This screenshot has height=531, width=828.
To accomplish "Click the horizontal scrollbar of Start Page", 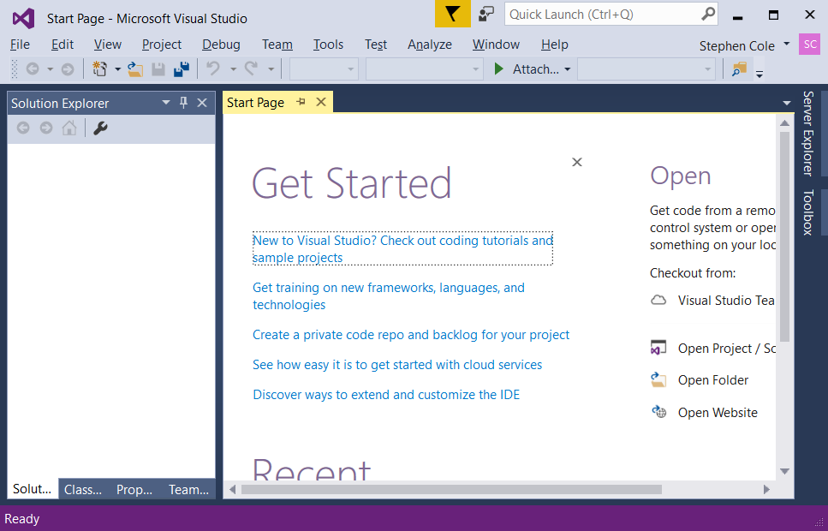I will [x=451, y=490].
